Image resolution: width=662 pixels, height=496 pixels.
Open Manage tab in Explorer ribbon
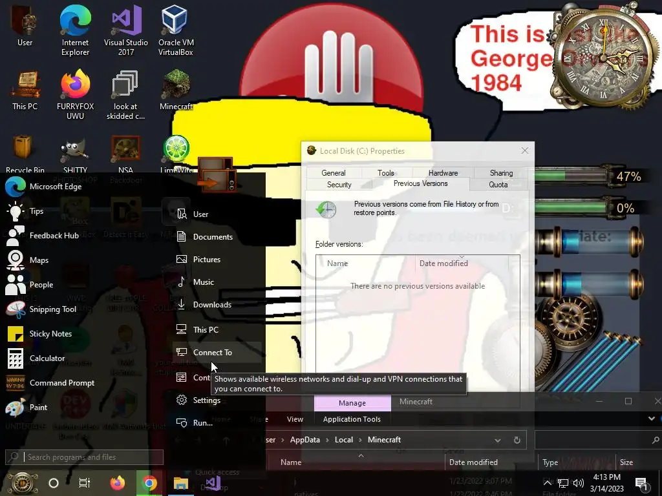352,403
